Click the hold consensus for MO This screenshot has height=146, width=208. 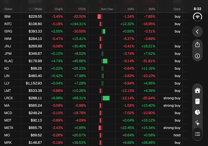click(x=177, y=135)
